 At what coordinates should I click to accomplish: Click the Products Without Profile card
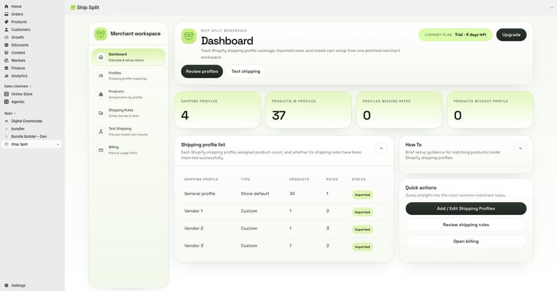pyautogui.click(x=490, y=110)
